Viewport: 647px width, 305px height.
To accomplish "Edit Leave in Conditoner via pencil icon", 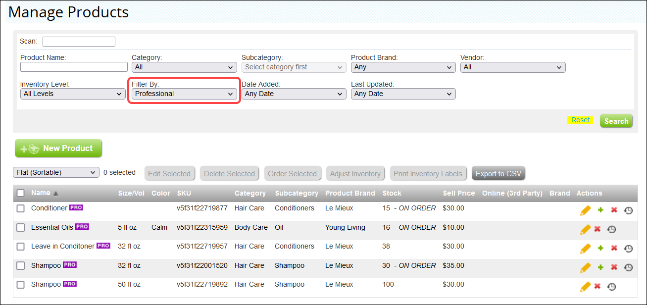I will click(x=586, y=249).
